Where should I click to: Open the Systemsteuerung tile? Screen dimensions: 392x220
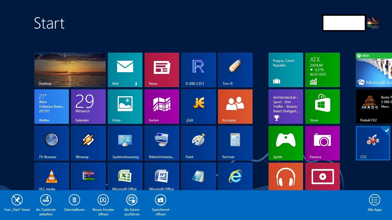coord(125,143)
